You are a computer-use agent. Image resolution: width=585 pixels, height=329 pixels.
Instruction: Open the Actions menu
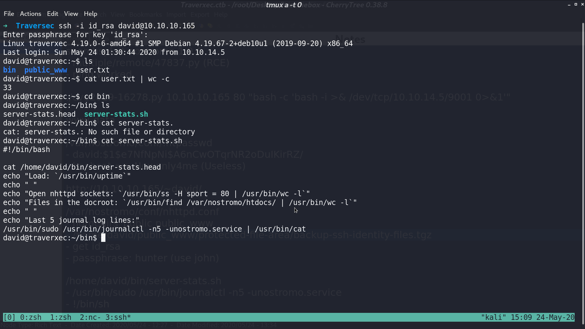coord(30,14)
